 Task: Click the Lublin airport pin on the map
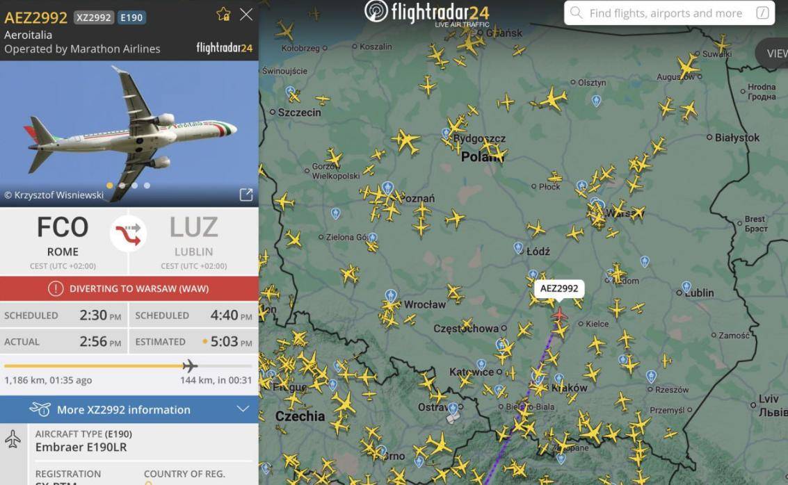point(686,287)
